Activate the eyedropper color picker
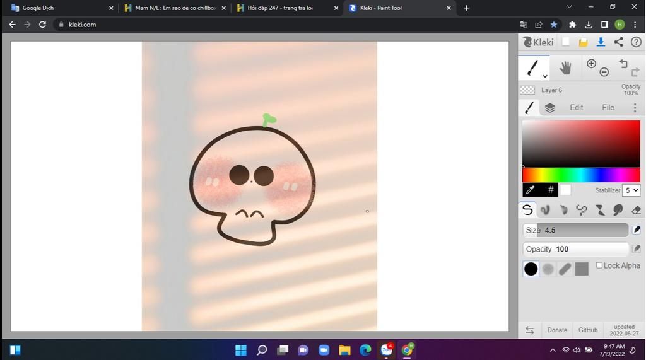646x360 pixels. click(530, 190)
